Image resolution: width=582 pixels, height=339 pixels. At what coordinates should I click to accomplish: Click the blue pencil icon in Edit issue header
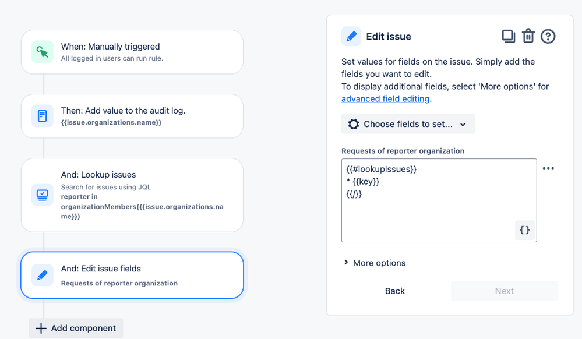[351, 36]
